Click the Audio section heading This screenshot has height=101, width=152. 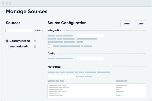52,54
